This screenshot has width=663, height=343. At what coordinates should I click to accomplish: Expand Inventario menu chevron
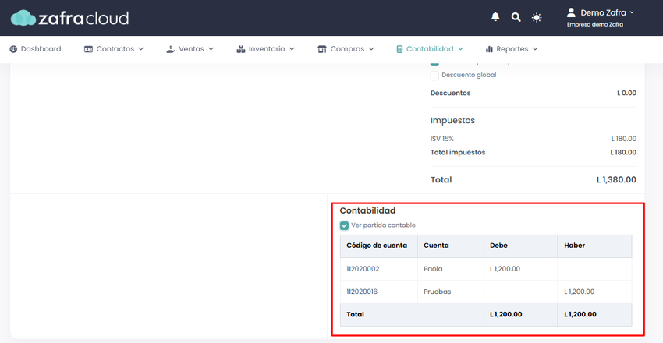(292, 49)
